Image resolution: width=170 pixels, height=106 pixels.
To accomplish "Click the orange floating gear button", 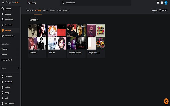I will coord(166,101).
